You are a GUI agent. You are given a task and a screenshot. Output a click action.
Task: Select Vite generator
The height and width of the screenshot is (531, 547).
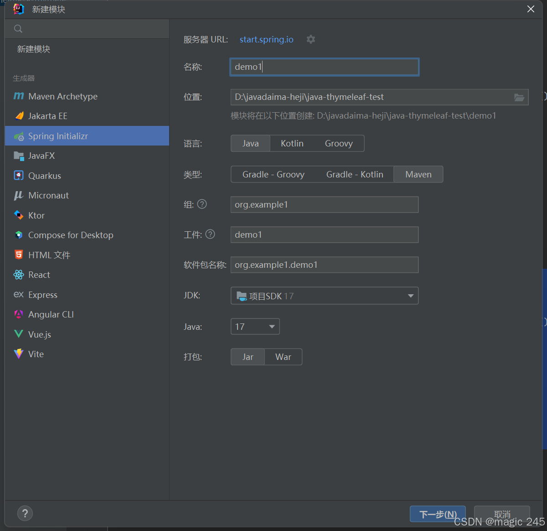click(x=87, y=354)
